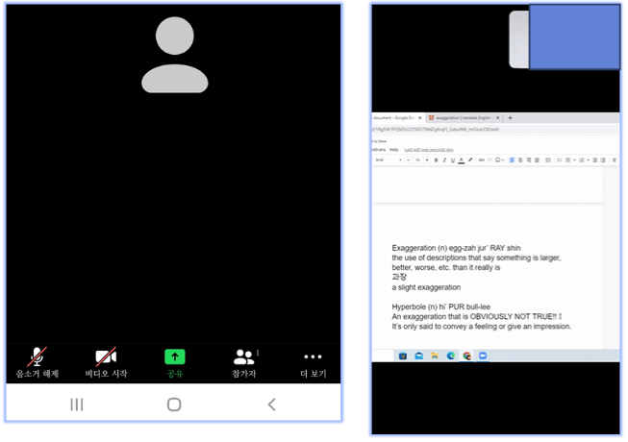Screen dimensions: 628x442
Task: Close the exaggeration translate tab
Action: pyautogui.click(x=498, y=118)
